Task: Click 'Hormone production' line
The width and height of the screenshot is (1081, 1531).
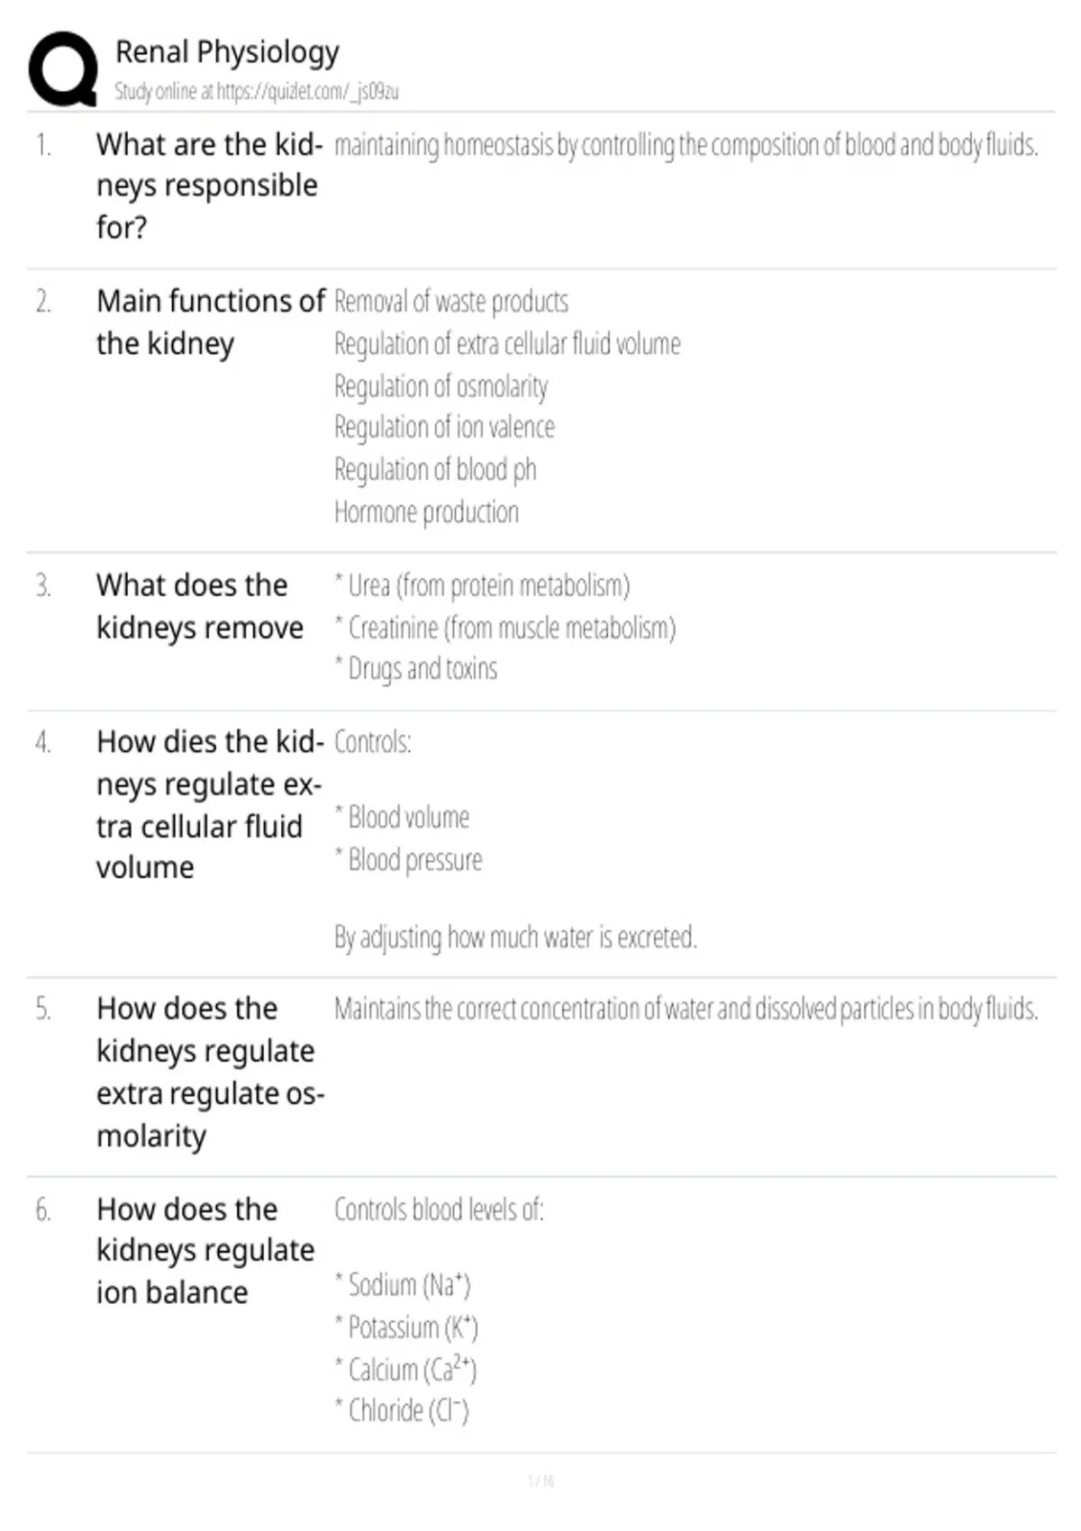Action: click(x=426, y=512)
